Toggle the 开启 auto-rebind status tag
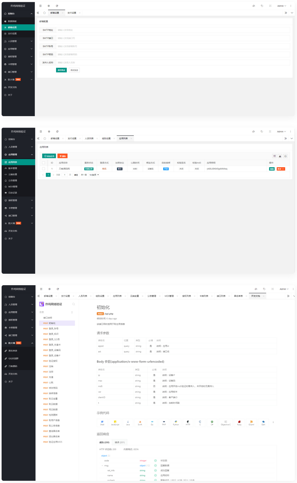The image size is (297, 483). [166, 168]
